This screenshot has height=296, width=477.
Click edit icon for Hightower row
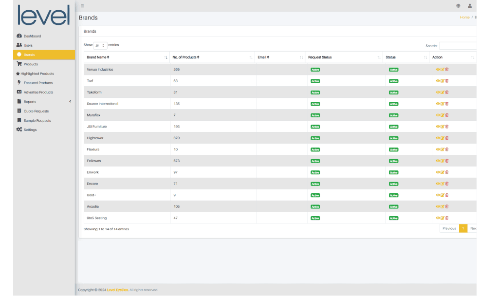click(442, 138)
